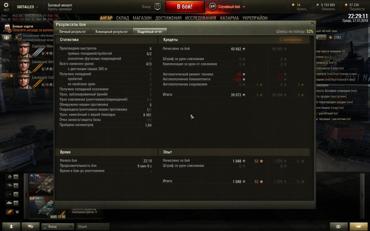The width and height of the screenshot is (370, 231).
Task: Click the contacts person icon button
Action: click(11, 226)
